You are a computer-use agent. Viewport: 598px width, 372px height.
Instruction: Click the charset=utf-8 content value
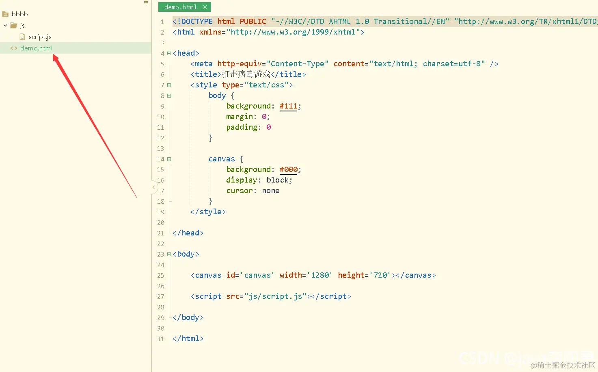click(x=451, y=64)
